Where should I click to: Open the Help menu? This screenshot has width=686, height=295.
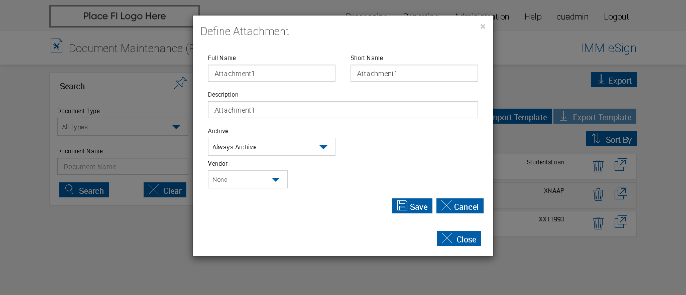(x=533, y=17)
